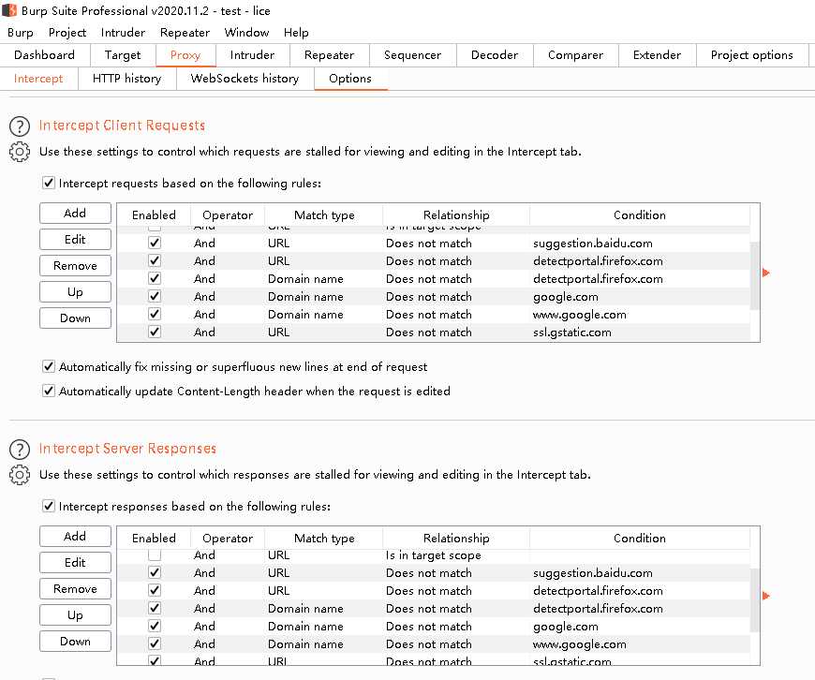Toggle 'Intercept responses based on the following rules'
The width and height of the screenshot is (815, 680).
[49, 506]
